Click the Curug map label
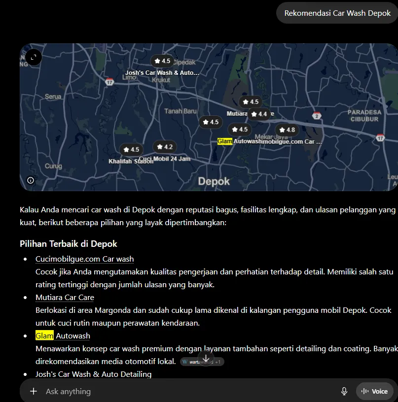This screenshot has width=398, height=402. point(53,166)
